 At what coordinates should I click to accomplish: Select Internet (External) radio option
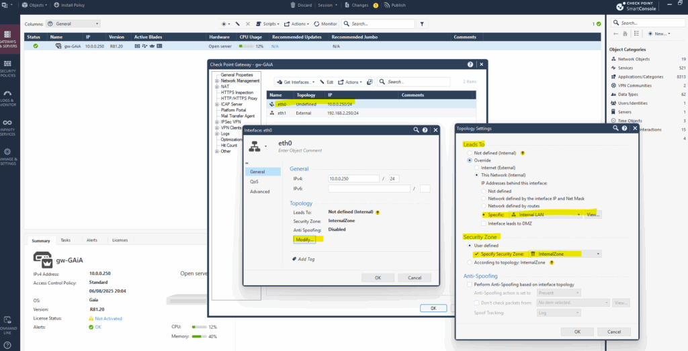click(x=477, y=167)
